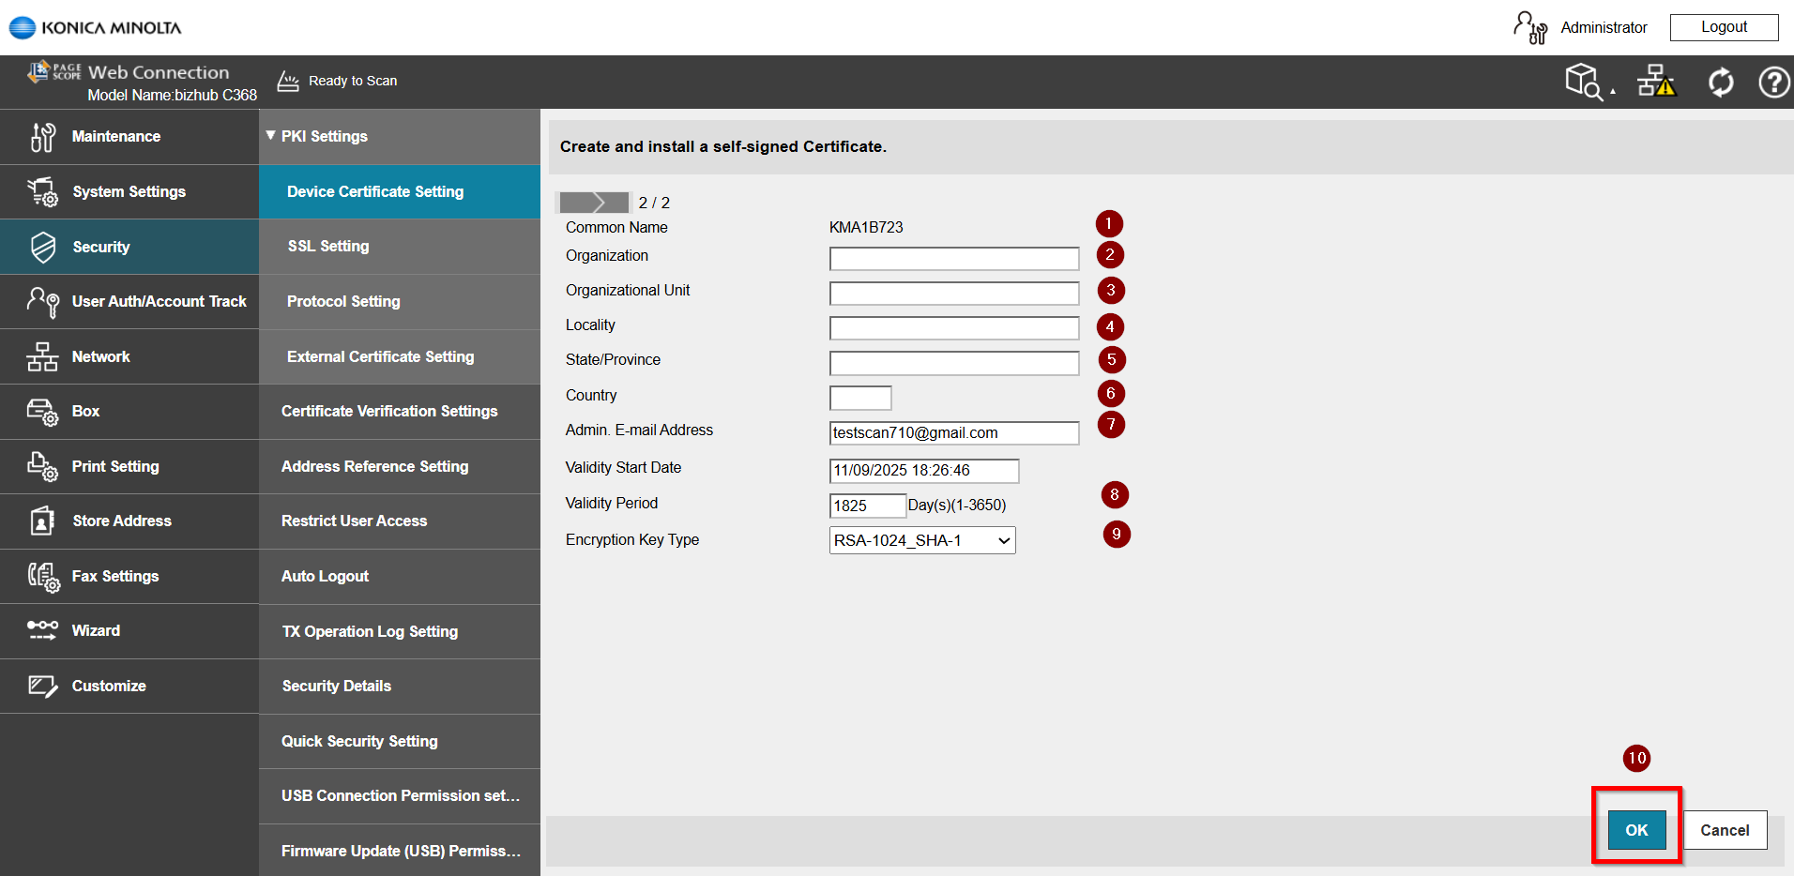
Task: Log out using the Logout button
Action: pos(1724,27)
